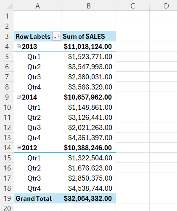Viewport: 177px width, 211px height.
Task: Select column B header
Action: click(89, 6)
